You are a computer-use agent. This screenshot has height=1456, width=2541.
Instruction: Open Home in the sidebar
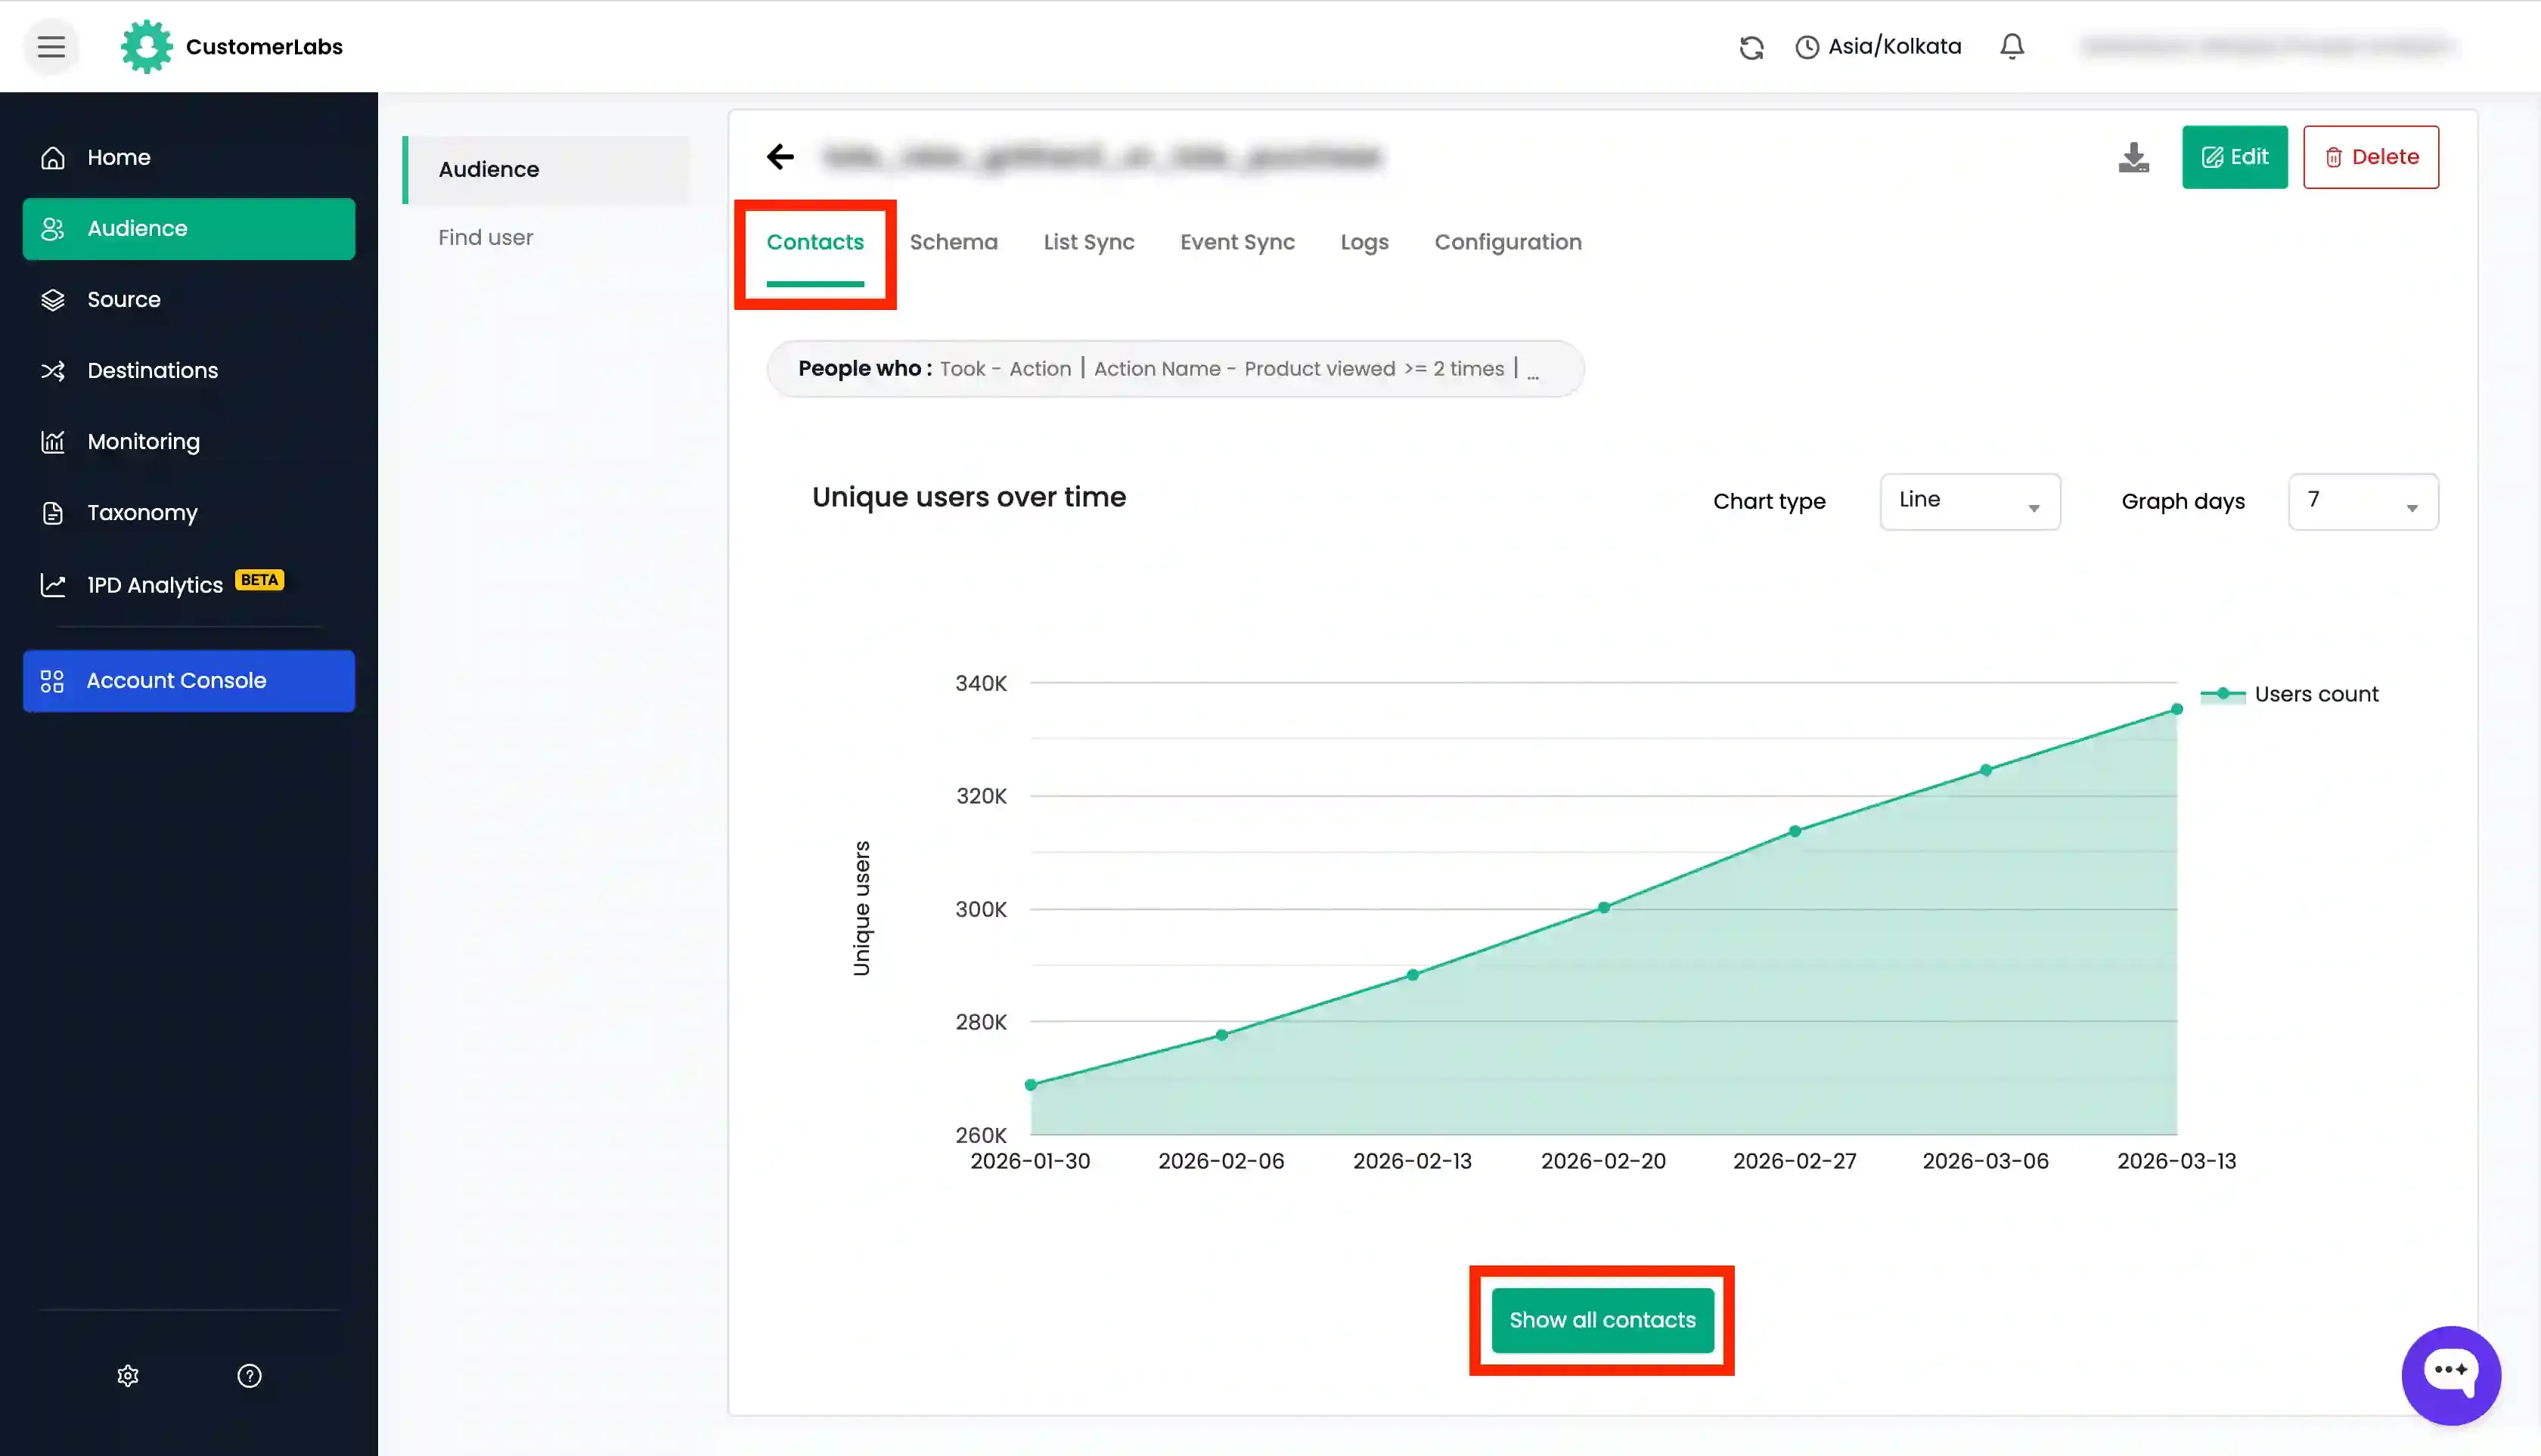(x=188, y=158)
